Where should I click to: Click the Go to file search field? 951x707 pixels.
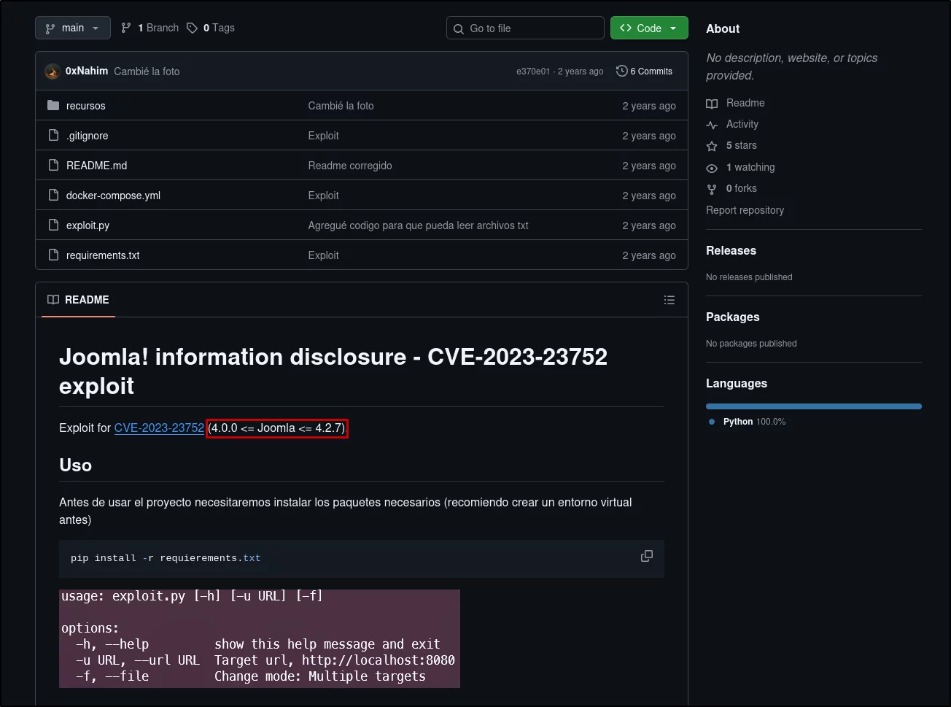525,28
